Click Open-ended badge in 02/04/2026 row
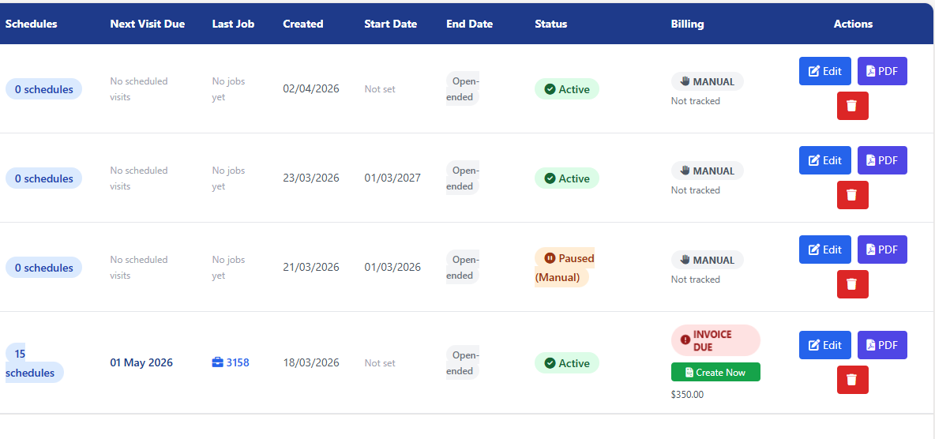Viewport: 935px width, 439px height. tap(464, 89)
